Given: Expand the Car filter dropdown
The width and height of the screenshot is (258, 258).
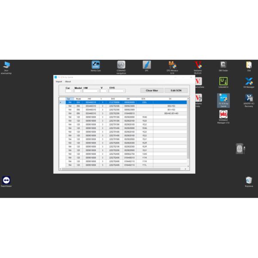Looking at the screenshot, I should [69, 91].
